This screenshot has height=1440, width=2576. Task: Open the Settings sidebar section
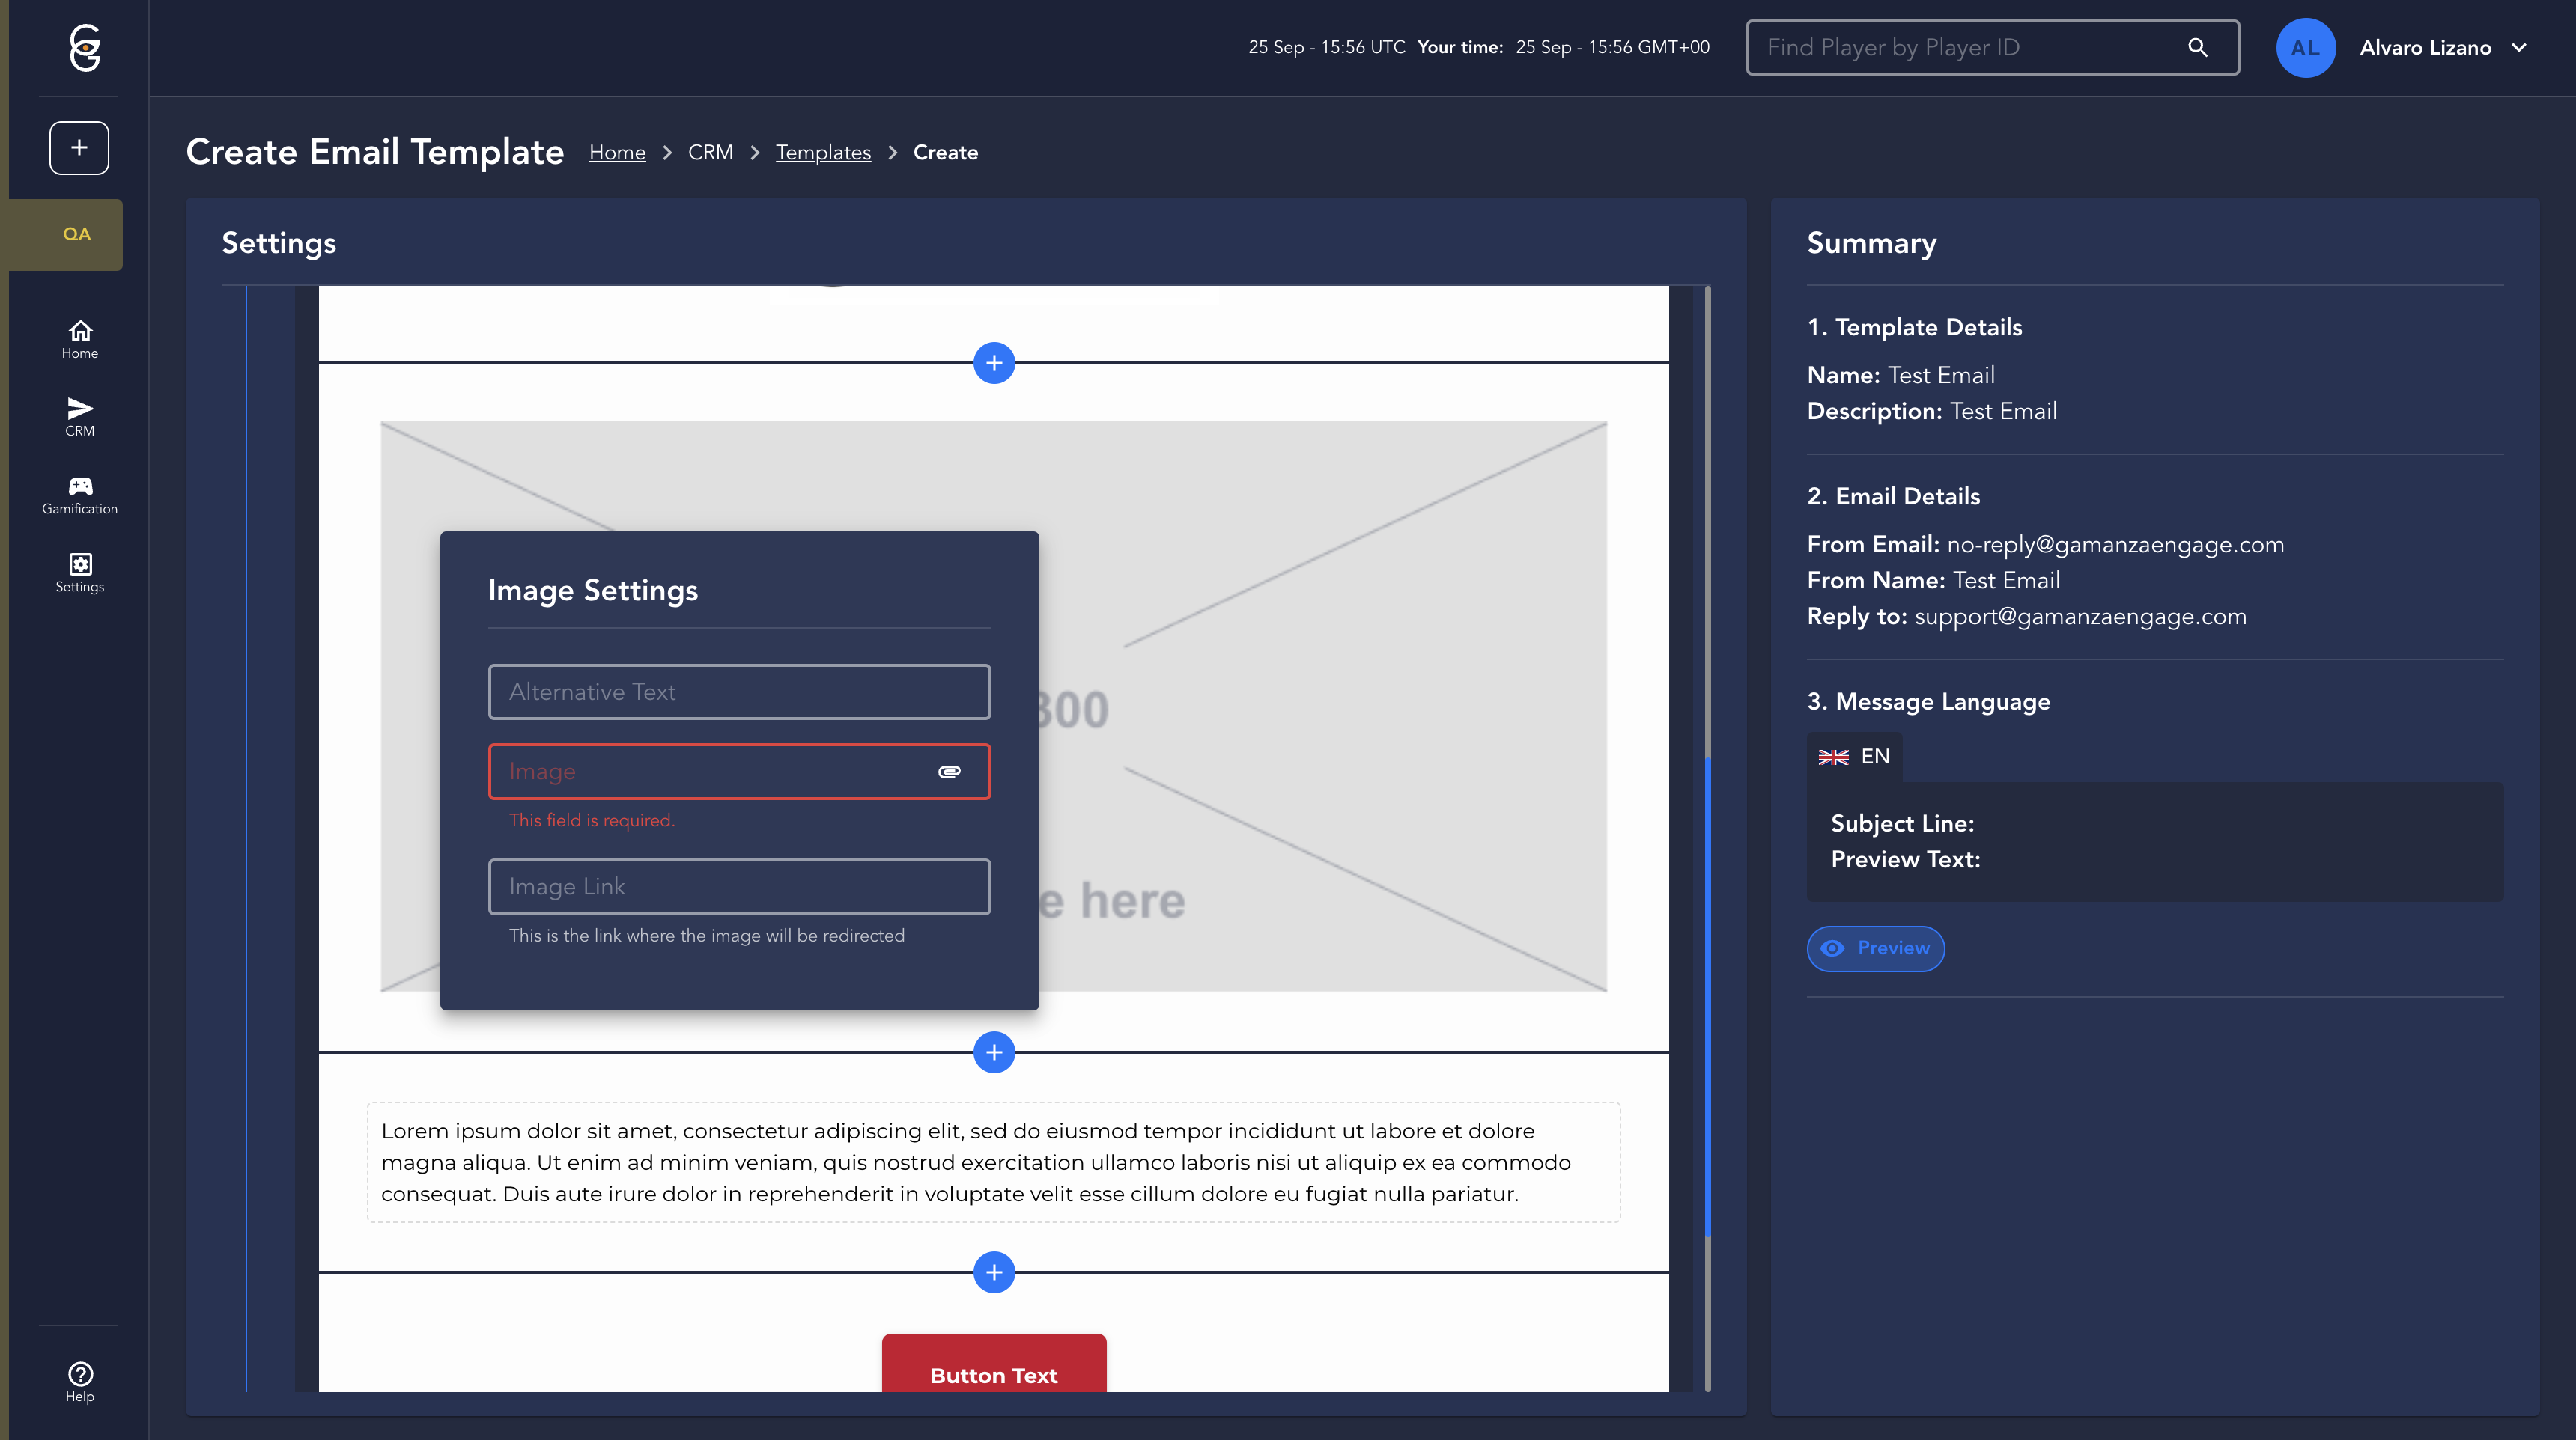[80, 573]
